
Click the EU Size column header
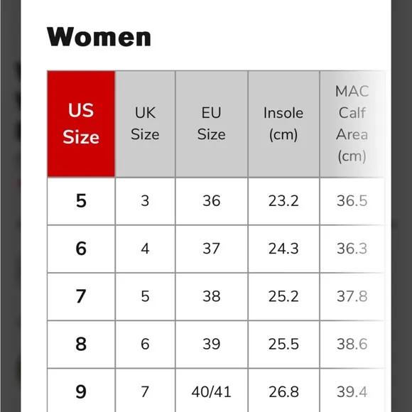212,124
